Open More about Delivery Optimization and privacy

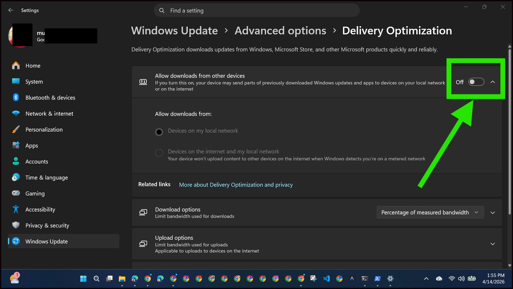click(x=236, y=185)
